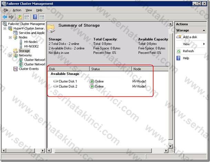The height and width of the screenshot is (162, 210).
Task: Open the Action menu
Action: [x=17, y=10]
